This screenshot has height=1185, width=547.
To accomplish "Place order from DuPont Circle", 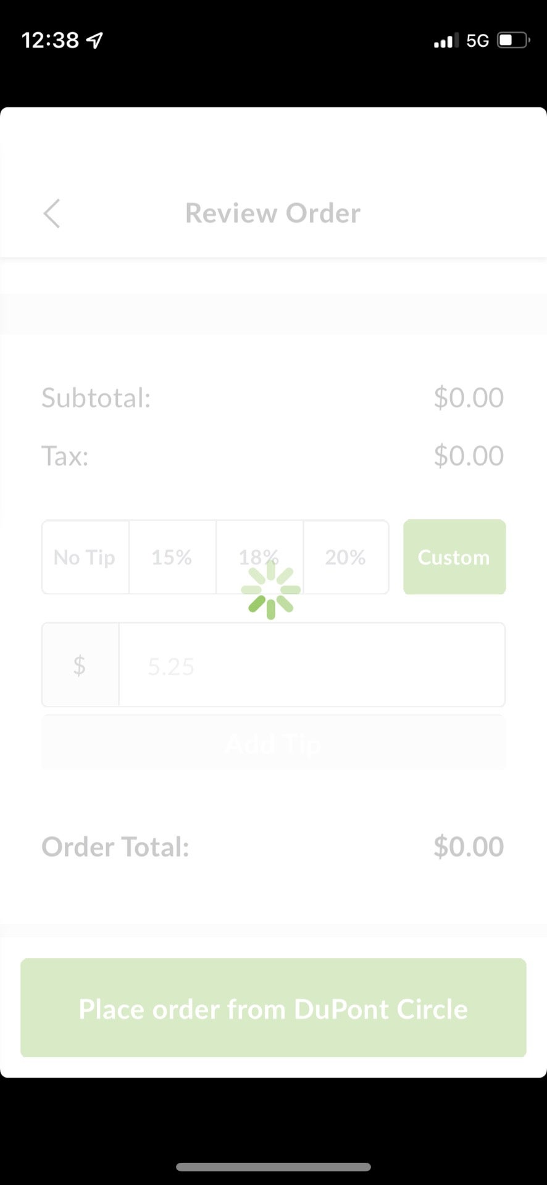I will point(273,1007).
